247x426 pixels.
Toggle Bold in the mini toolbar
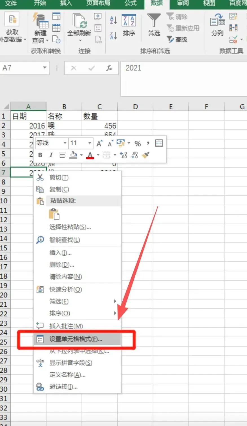(x=40, y=155)
